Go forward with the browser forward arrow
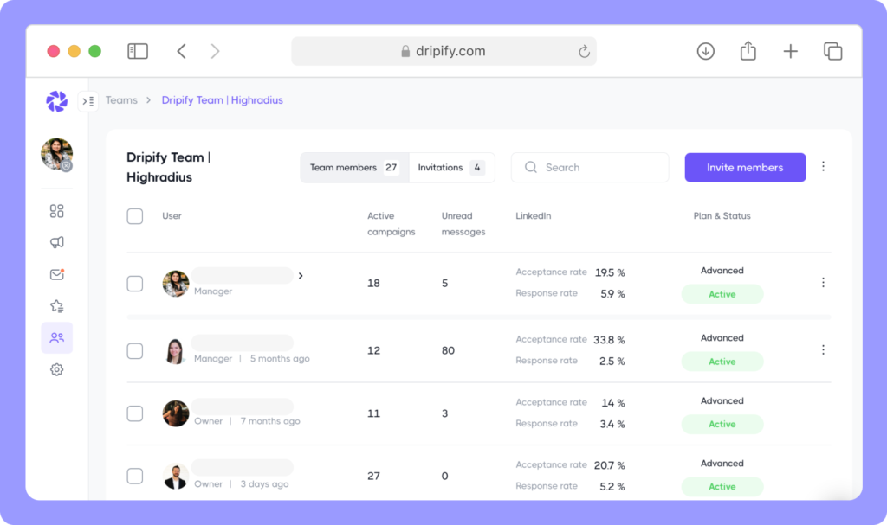The height and width of the screenshot is (525, 887). click(215, 51)
